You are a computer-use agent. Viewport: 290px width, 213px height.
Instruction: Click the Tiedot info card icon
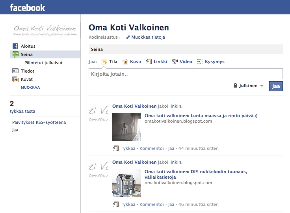coord(15,71)
